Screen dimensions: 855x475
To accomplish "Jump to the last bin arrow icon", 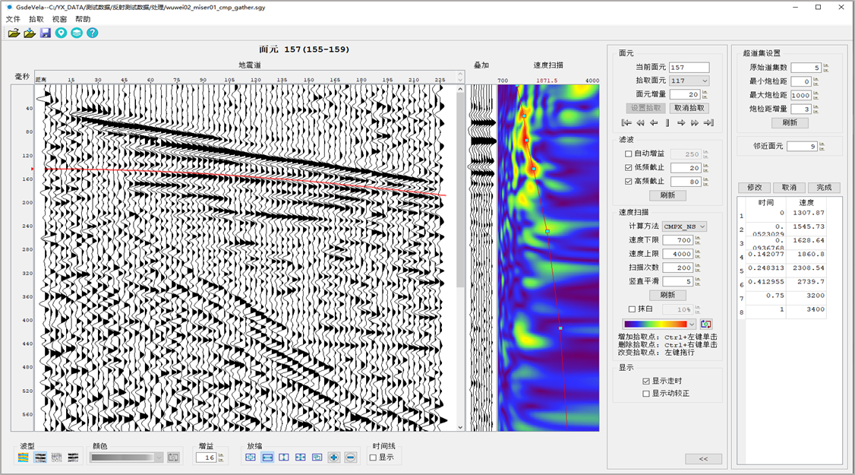I will 708,122.
